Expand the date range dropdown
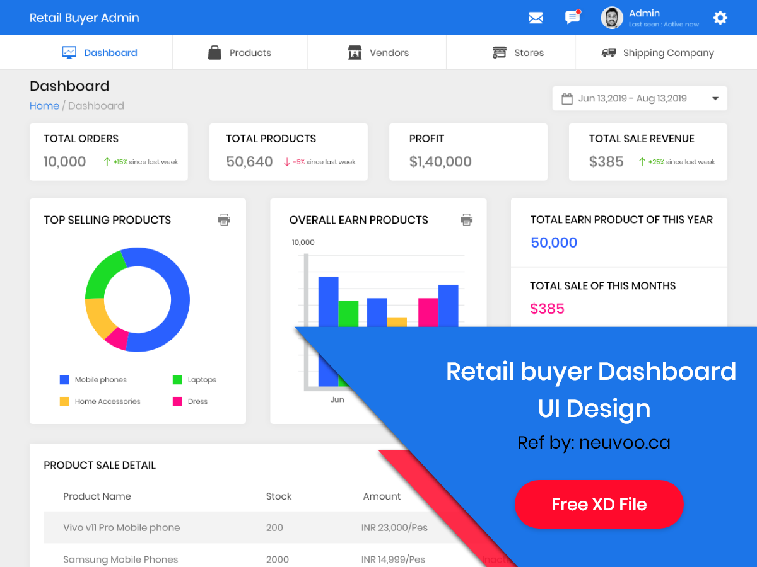Viewport: 757px width, 567px height. pos(715,98)
